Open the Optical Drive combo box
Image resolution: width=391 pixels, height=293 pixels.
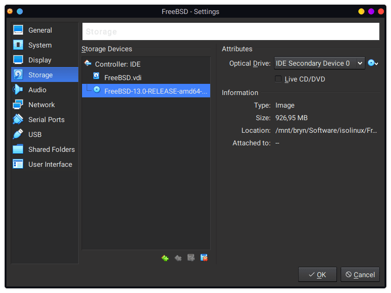pyautogui.click(x=319, y=63)
